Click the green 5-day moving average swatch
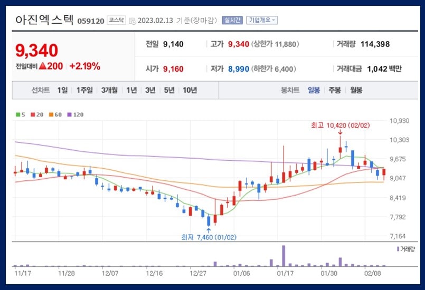The width and height of the screenshot is (425, 290). (18, 114)
